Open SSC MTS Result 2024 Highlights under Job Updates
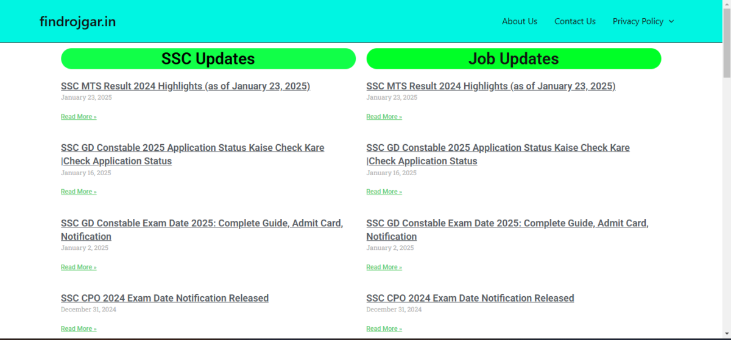731x340 pixels. click(x=490, y=86)
